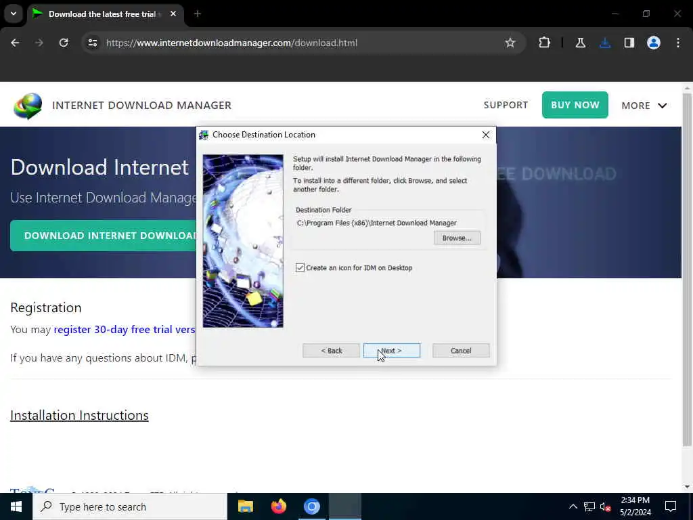The height and width of the screenshot is (520, 693).
Task: Click the Next button in installer
Action: tap(392, 351)
